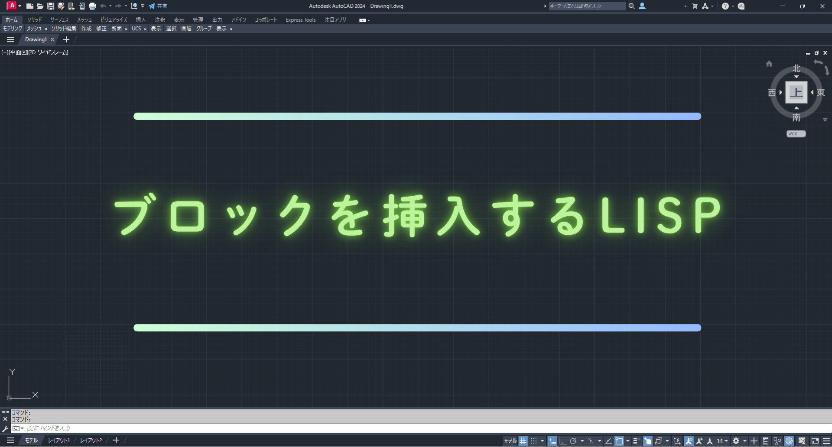
Task: Toggle dynamic input in status bar
Action: pyautogui.click(x=552, y=441)
